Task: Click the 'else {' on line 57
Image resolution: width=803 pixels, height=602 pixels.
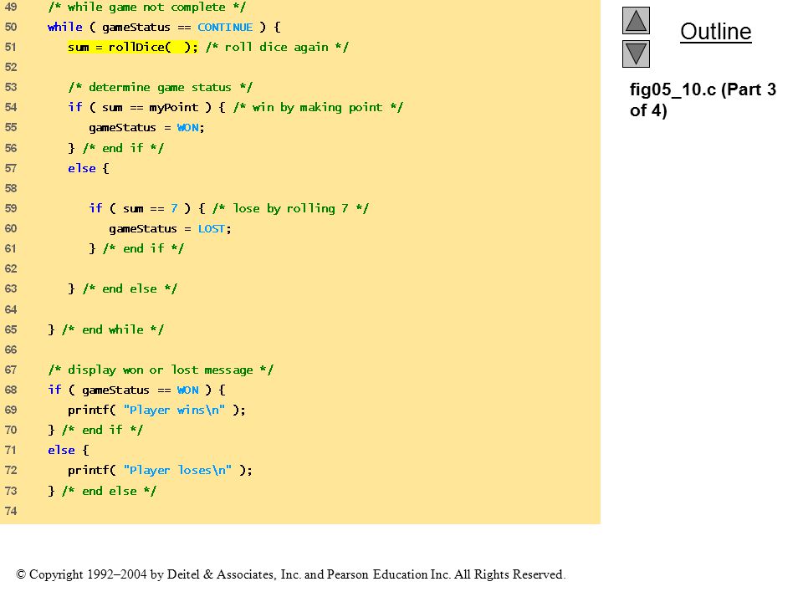Action: pyautogui.click(x=89, y=168)
